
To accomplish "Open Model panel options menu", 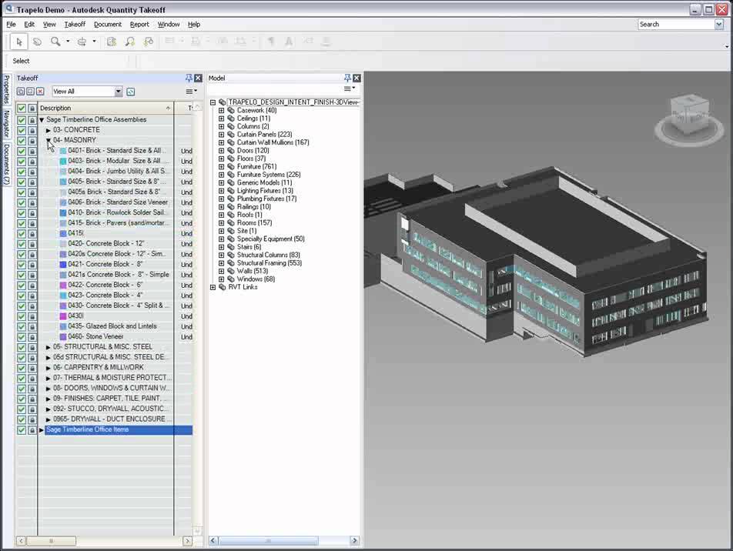I will click(x=350, y=88).
